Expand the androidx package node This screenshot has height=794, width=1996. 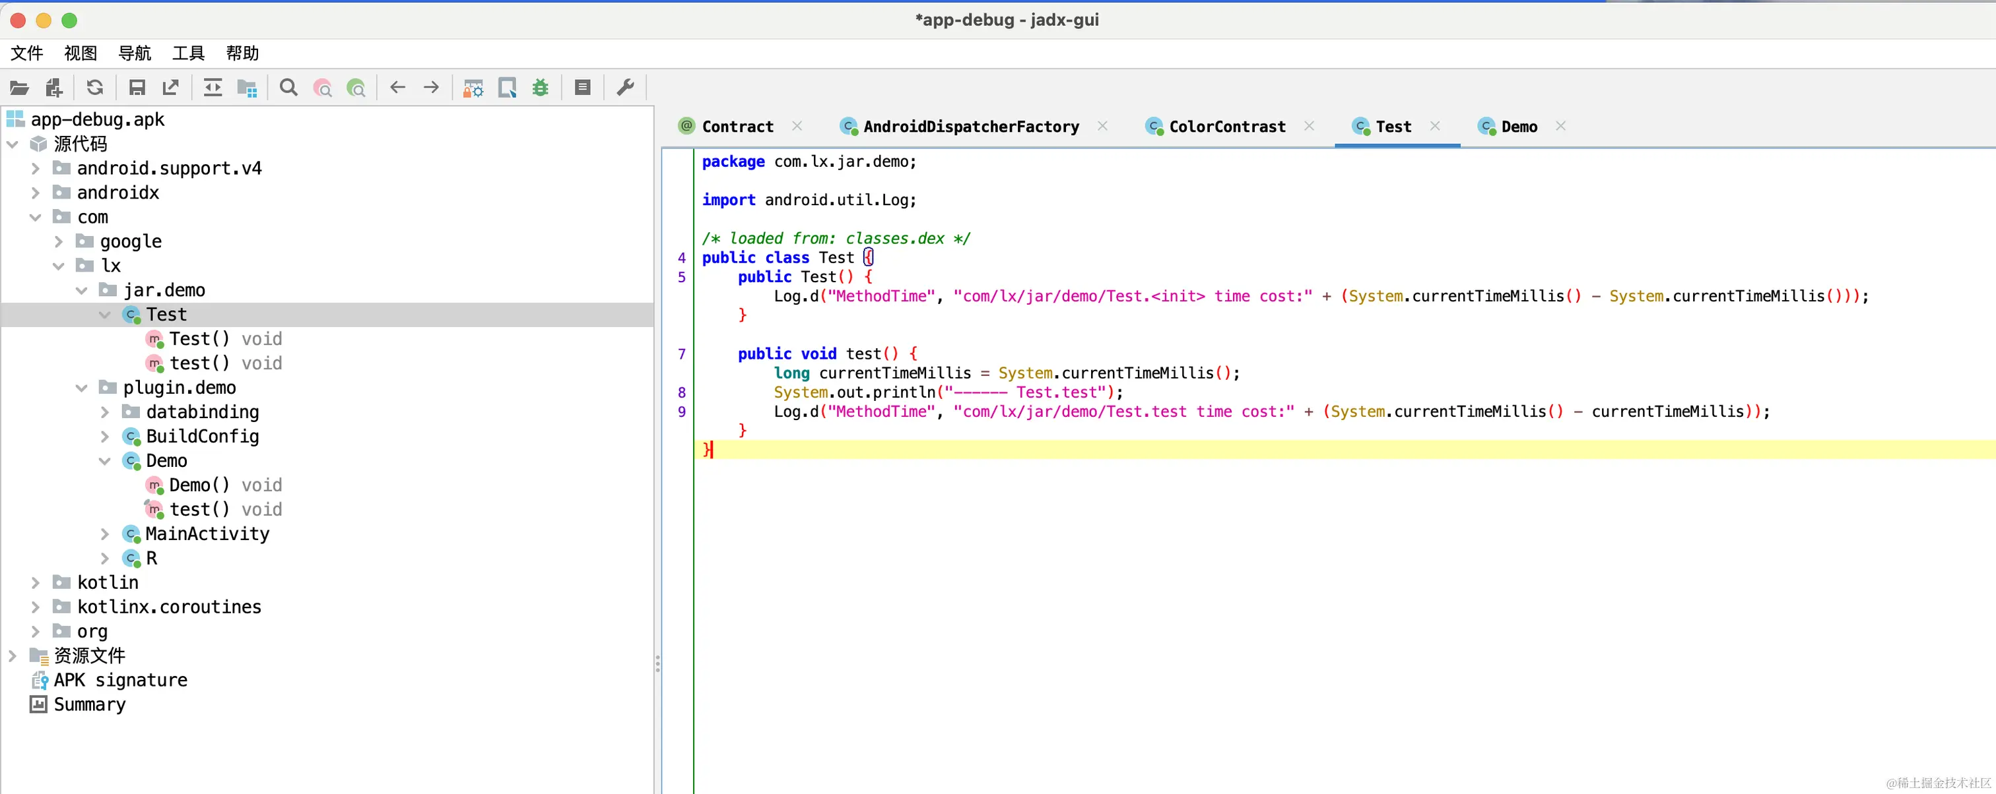36,193
